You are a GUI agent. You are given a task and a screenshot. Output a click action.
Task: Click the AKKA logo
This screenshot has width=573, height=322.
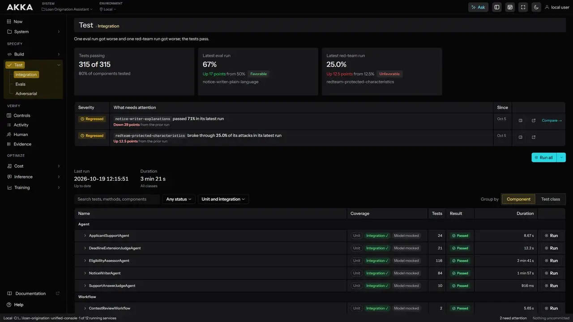20,7
